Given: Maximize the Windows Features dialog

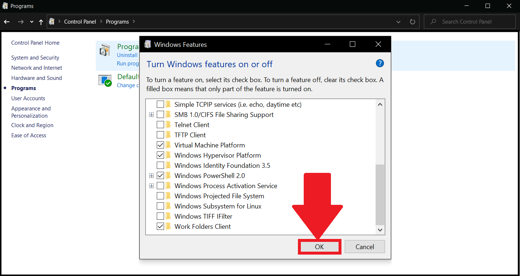Looking at the screenshot, I should tap(352, 44).
